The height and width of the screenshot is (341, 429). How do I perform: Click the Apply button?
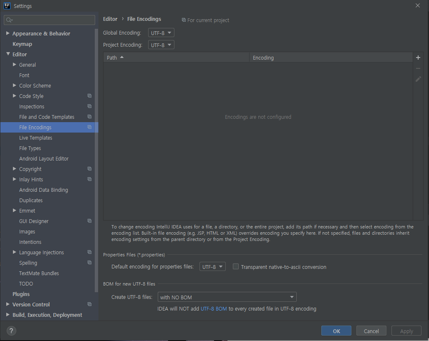pos(406,331)
